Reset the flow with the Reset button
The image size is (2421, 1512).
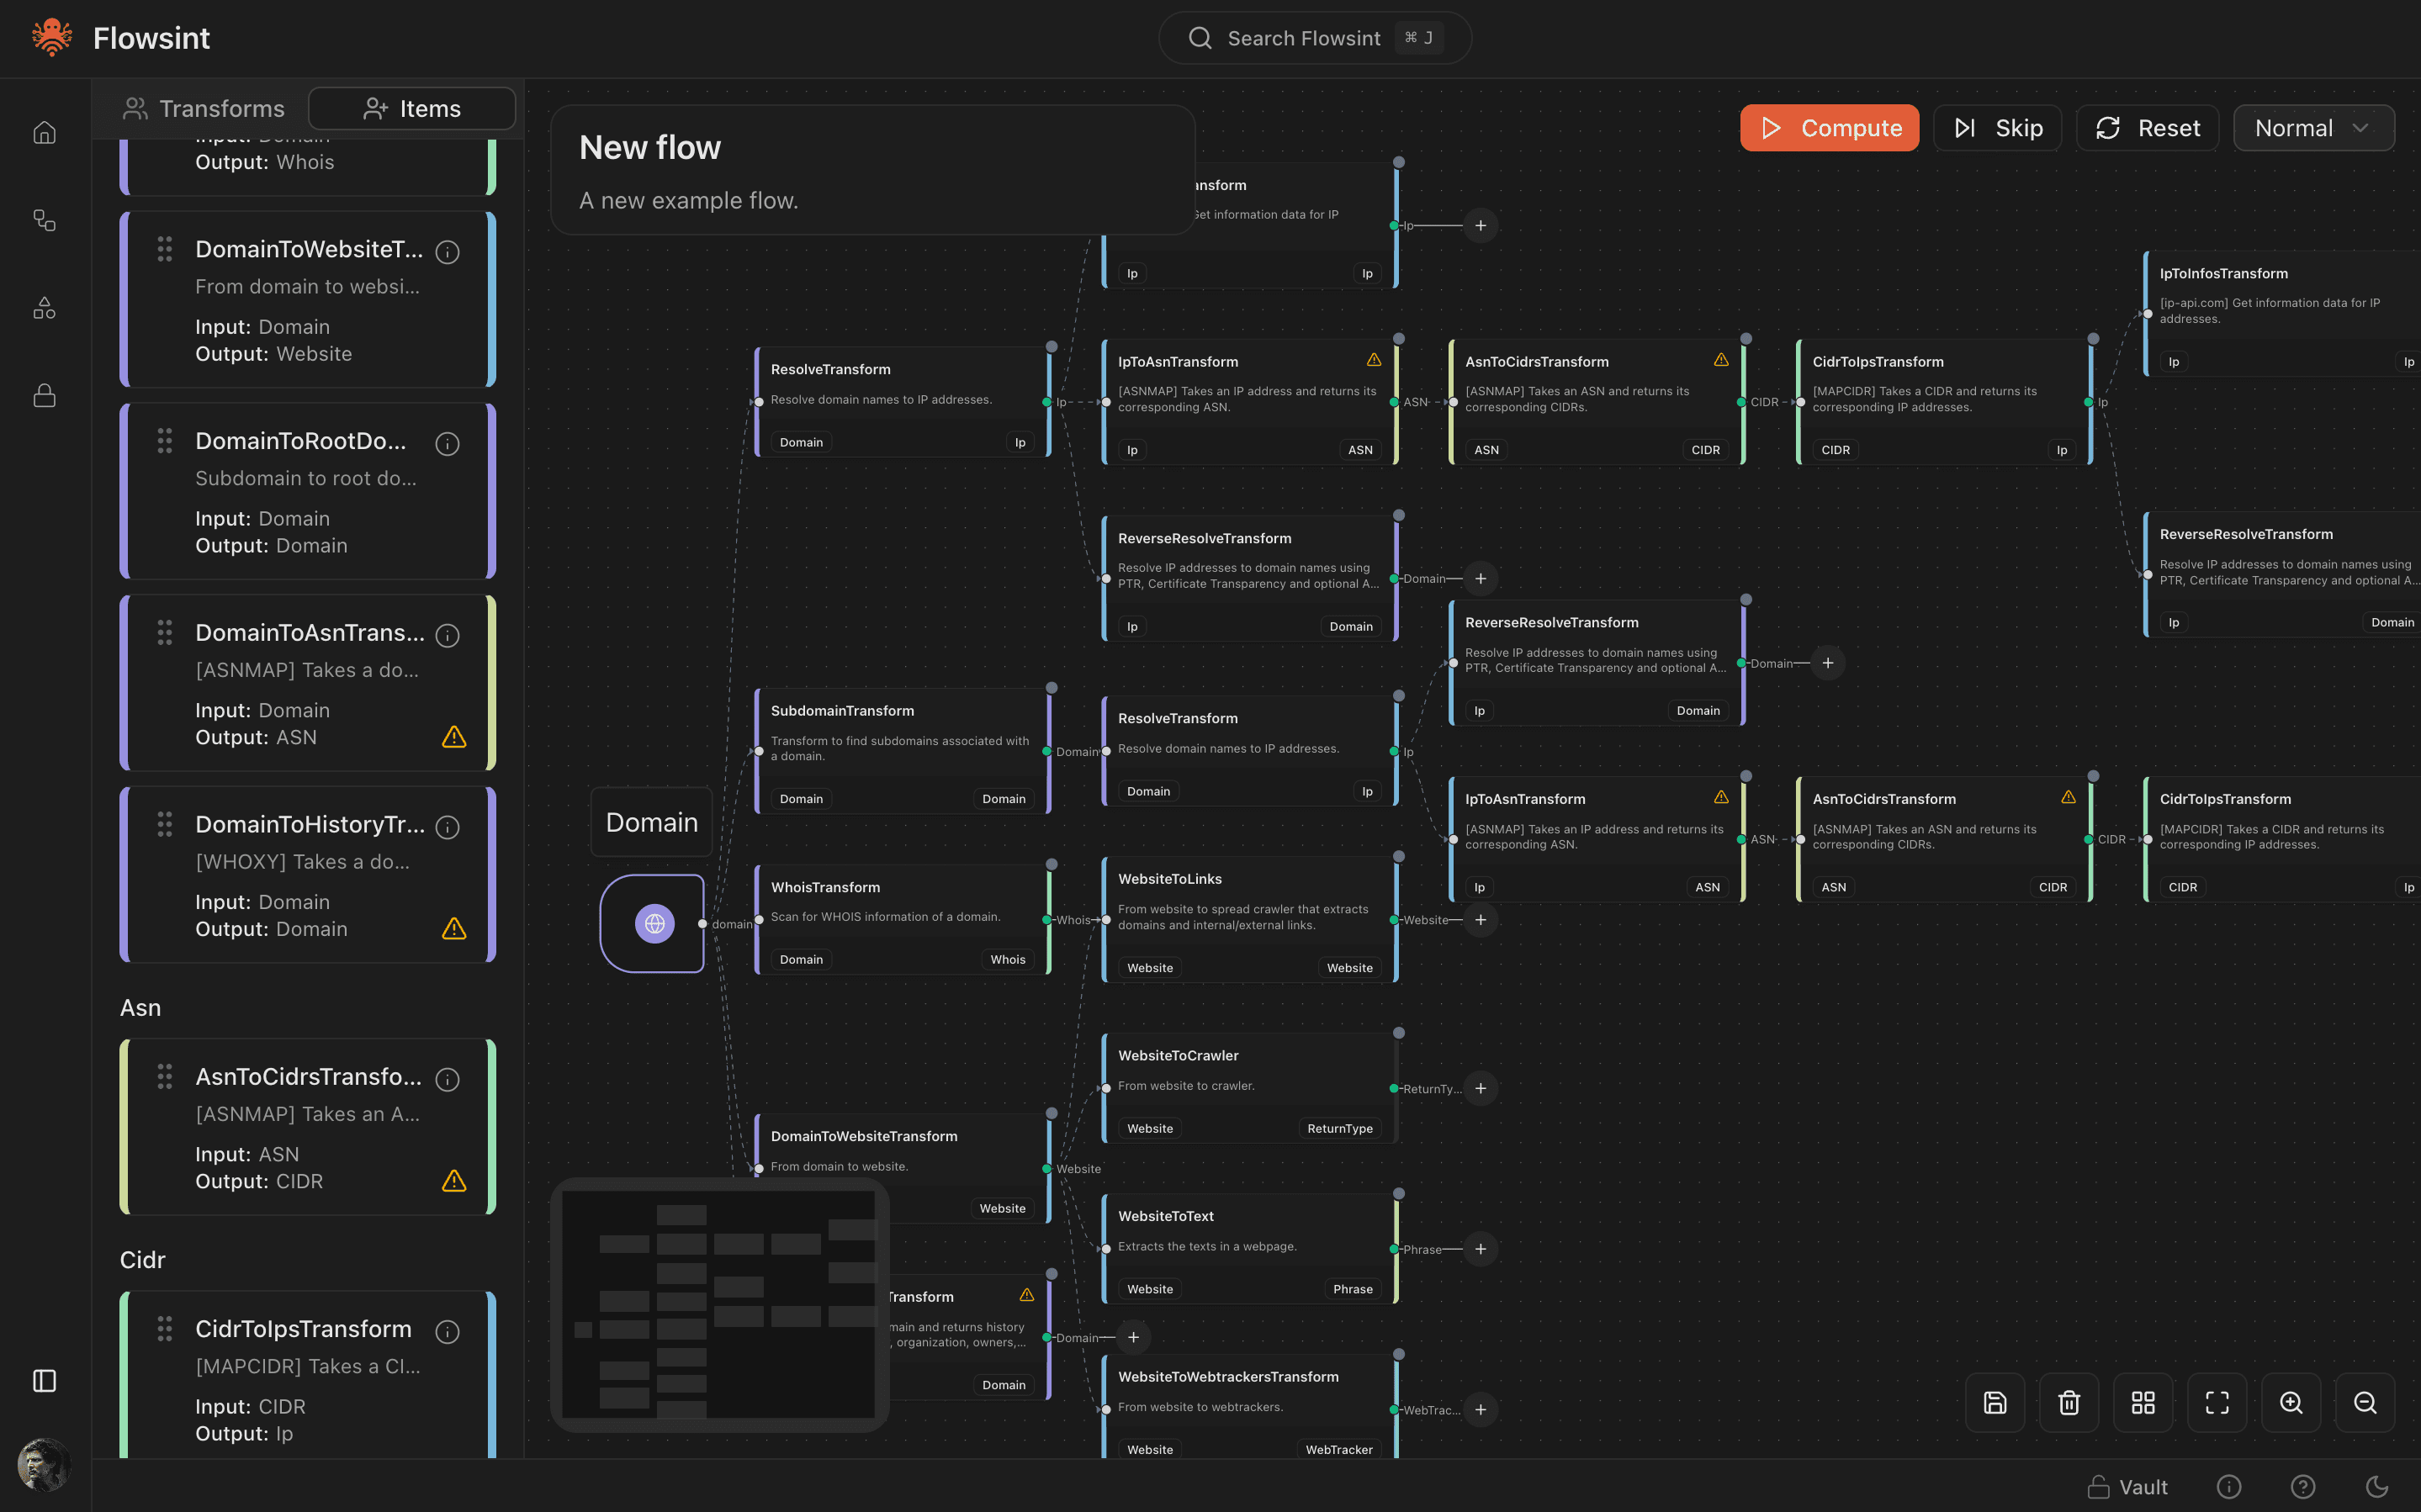tap(2147, 127)
